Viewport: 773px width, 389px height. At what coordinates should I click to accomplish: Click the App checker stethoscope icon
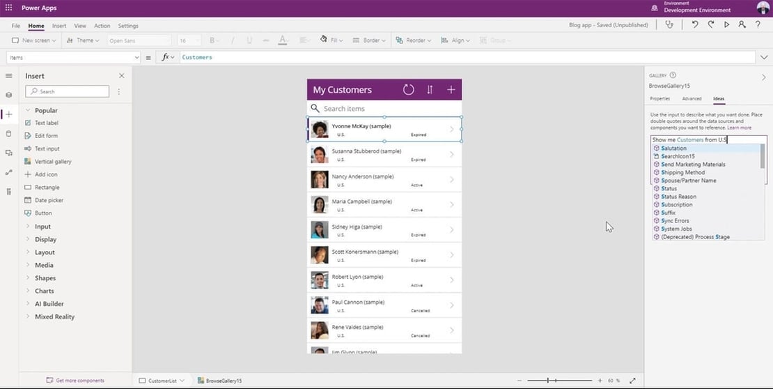[x=669, y=24]
